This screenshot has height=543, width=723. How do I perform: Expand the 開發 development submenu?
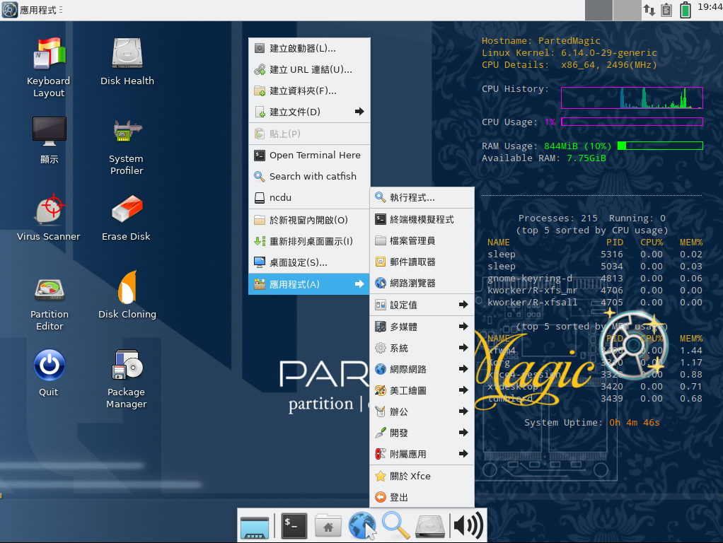[x=422, y=433]
